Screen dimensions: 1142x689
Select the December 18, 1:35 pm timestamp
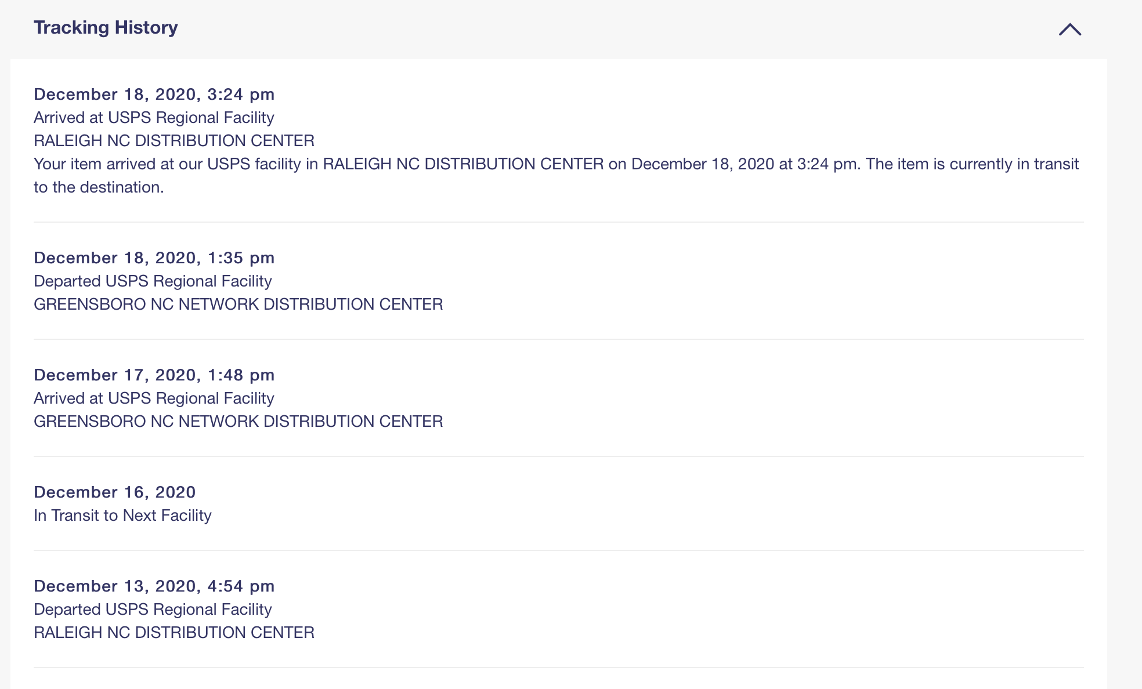(x=154, y=258)
